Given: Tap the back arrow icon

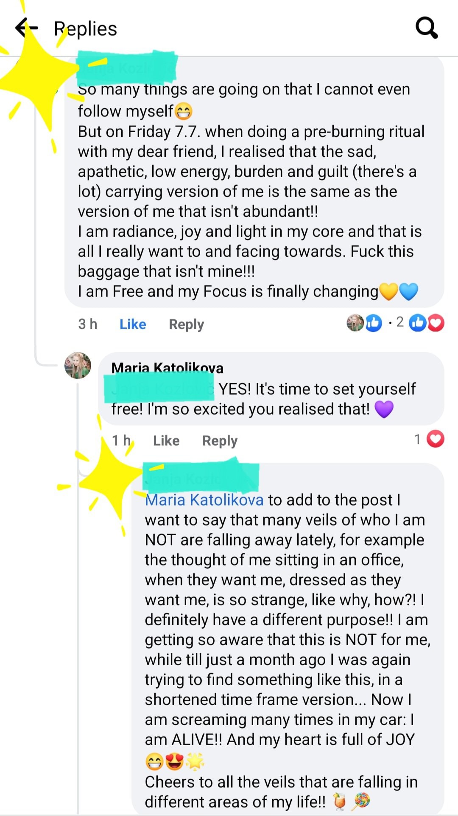Looking at the screenshot, I should pos(26,28).
